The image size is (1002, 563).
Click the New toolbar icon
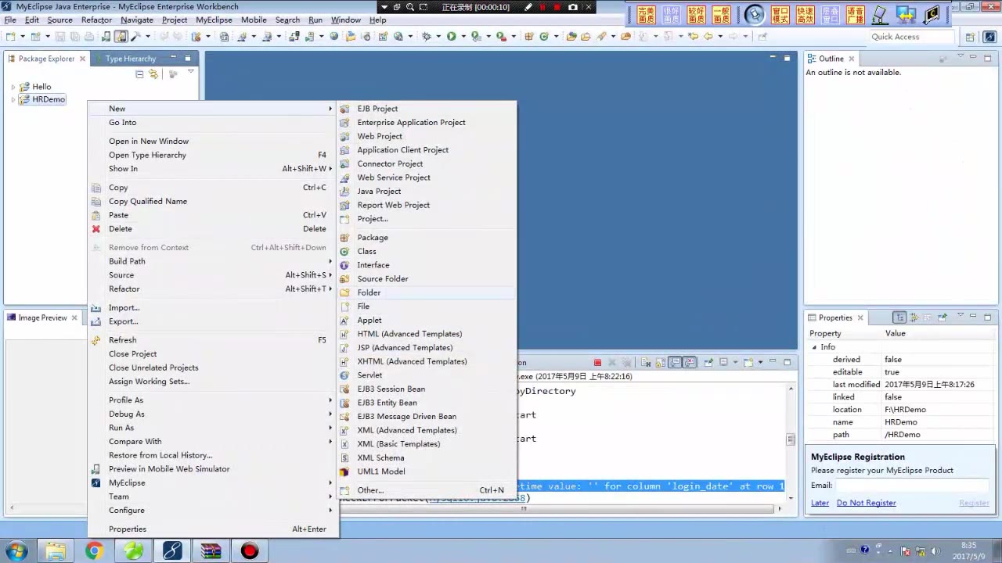pyautogui.click(x=9, y=36)
